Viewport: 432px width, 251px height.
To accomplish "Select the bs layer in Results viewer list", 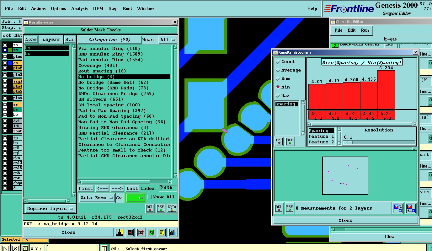I will coord(46,54).
